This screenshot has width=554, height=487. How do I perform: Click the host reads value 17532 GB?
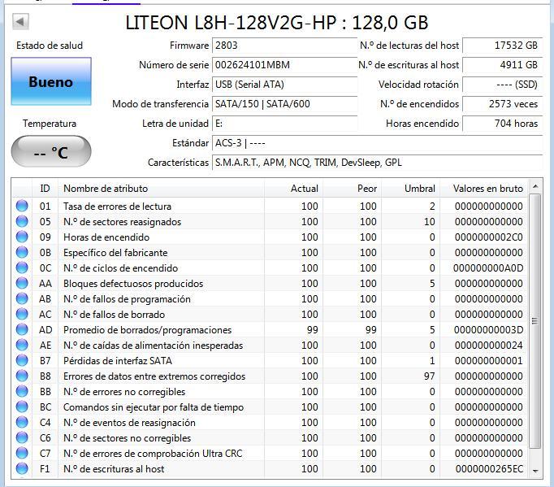pyautogui.click(x=502, y=46)
